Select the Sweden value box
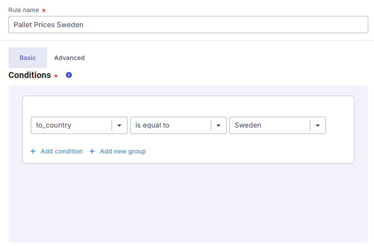This screenshot has height=246, width=374. click(x=278, y=125)
